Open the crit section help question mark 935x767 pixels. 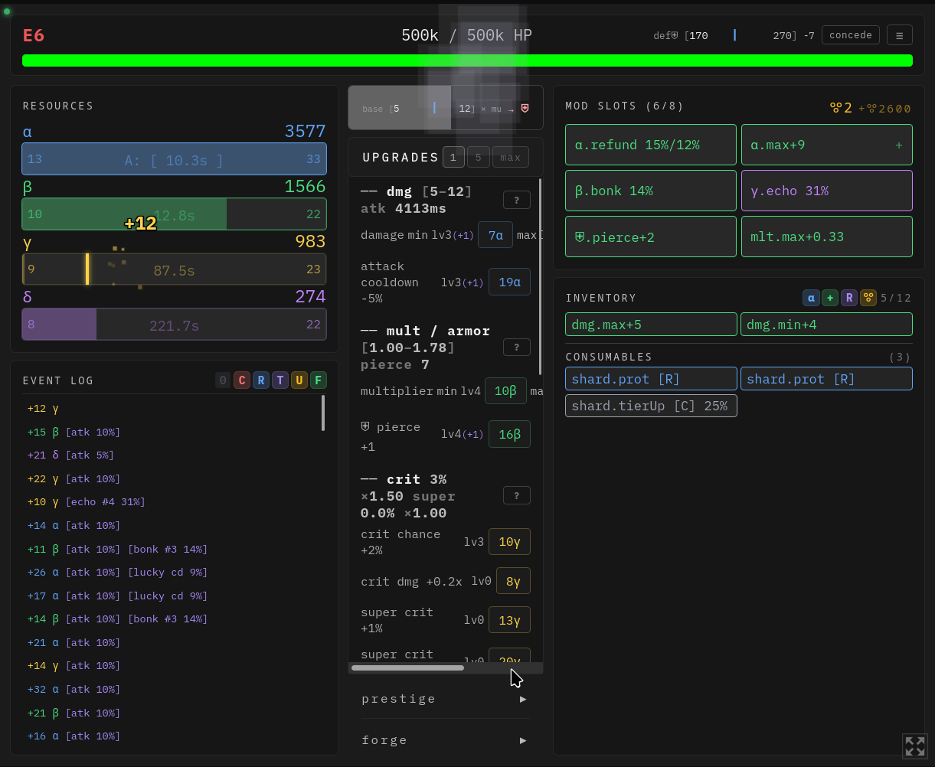tap(516, 495)
